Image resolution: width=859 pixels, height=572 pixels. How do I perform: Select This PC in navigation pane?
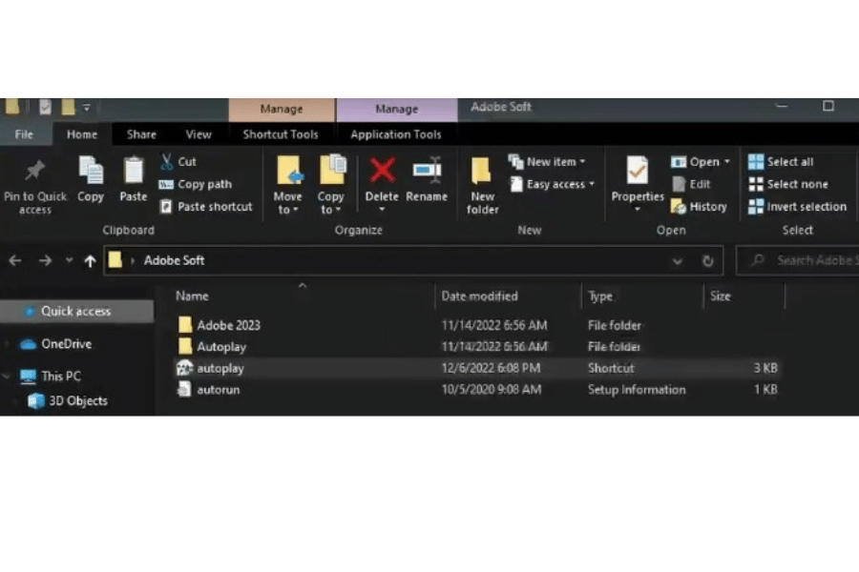(63, 376)
